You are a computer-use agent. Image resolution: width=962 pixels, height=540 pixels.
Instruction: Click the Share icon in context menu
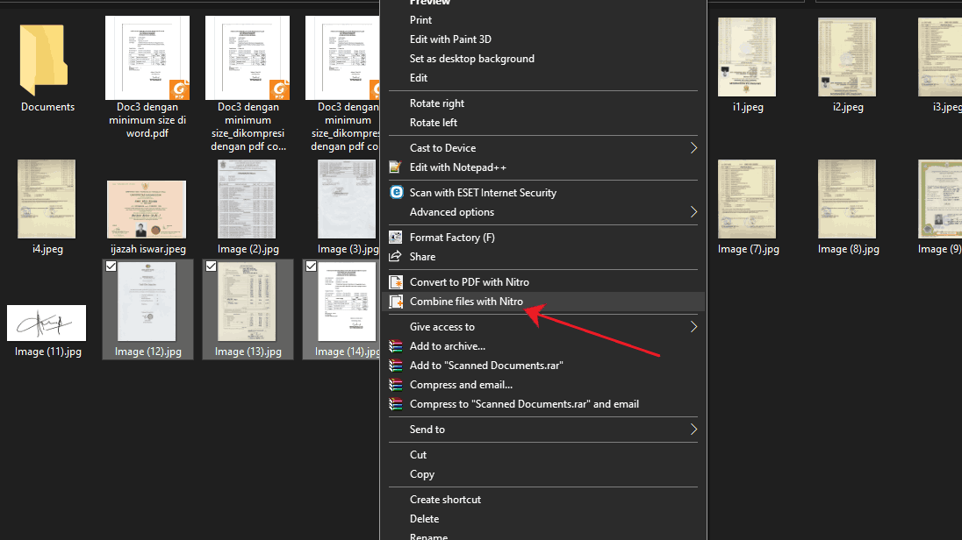point(396,257)
